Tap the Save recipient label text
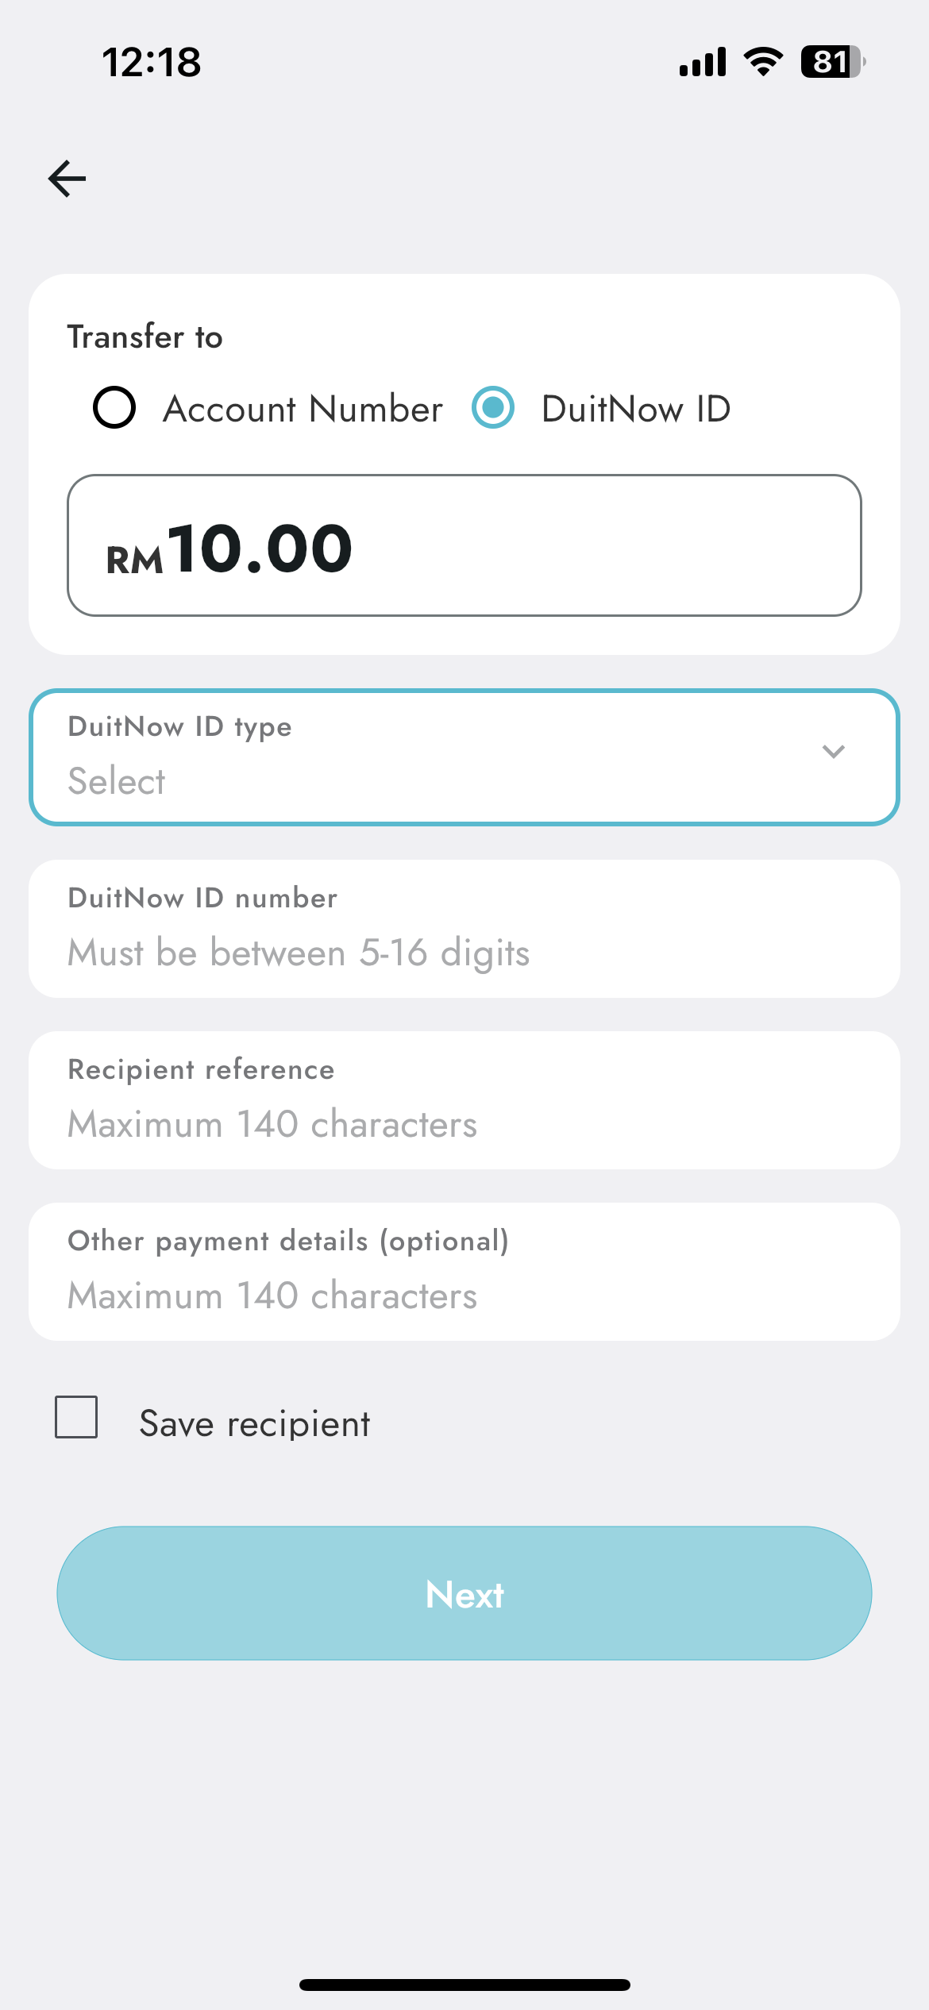929x2010 pixels. (254, 1424)
